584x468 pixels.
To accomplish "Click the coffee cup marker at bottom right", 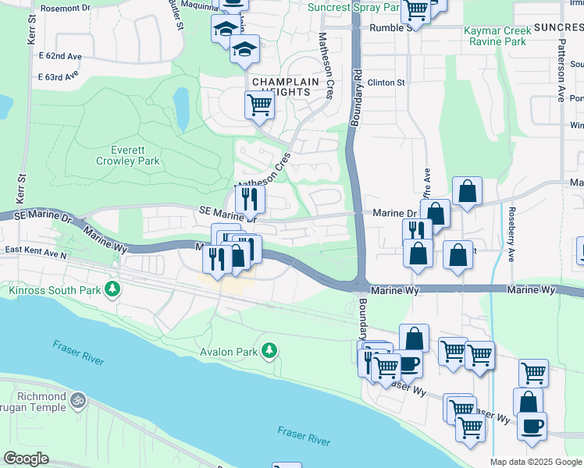I will click(x=532, y=426).
